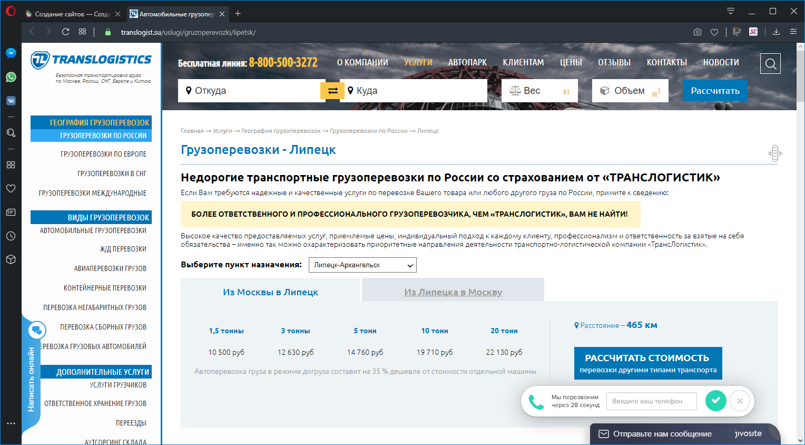Switch to the 'Создание сайтов' tab
The height and width of the screenshot is (445, 805).
tap(72, 14)
